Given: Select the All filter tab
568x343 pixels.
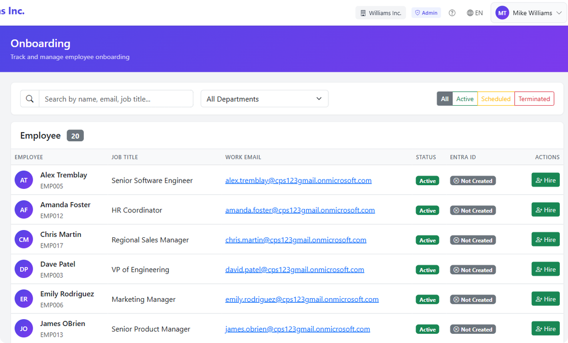Looking at the screenshot, I should 445,99.
